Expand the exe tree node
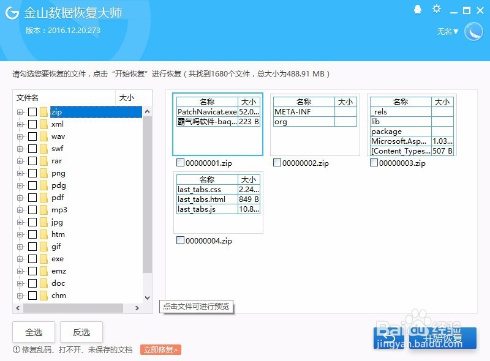The height and width of the screenshot is (361, 490). (x=20, y=259)
